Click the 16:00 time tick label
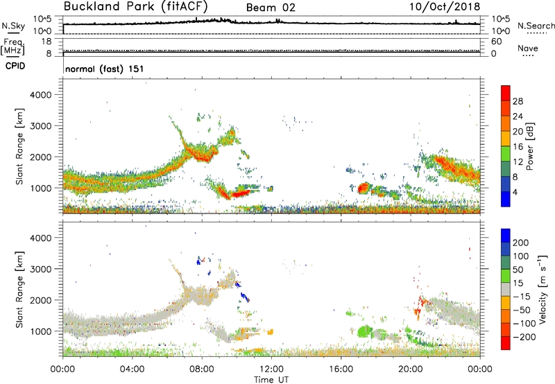 click(341, 369)
